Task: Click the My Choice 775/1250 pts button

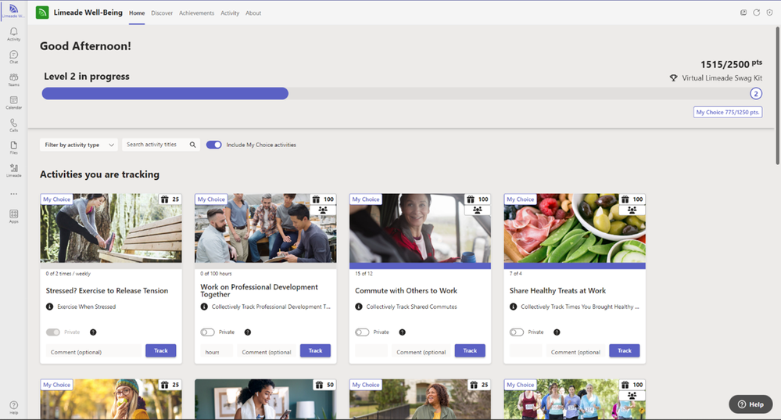Action: click(728, 112)
